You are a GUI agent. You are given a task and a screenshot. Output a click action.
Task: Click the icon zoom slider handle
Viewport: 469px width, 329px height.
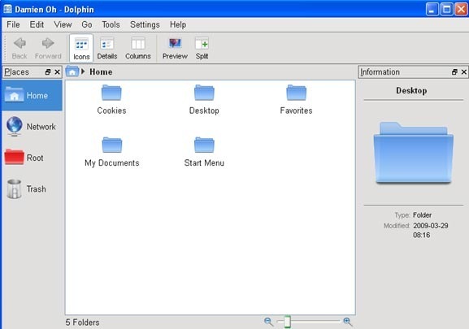tap(287, 322)
